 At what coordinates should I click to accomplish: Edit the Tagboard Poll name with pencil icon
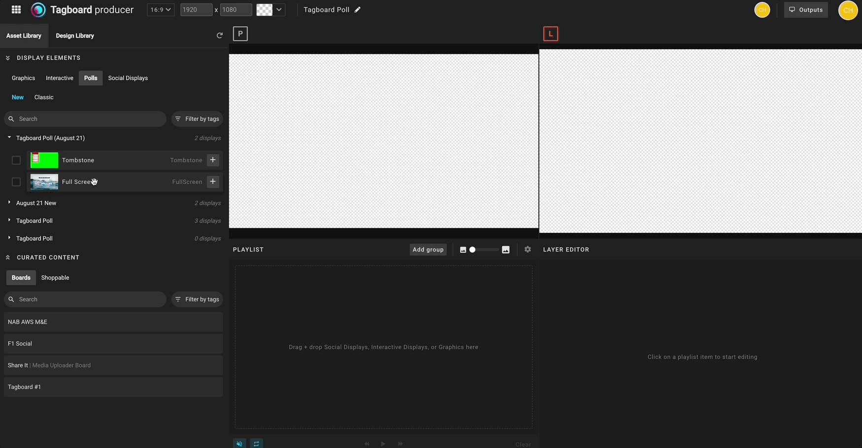click(358, 10)
